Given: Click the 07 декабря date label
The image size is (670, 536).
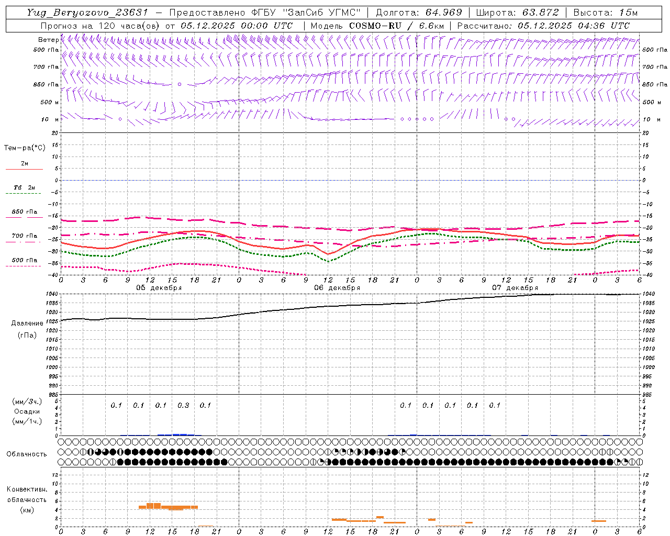Looking at the screenshot, I should pos(515,288).
